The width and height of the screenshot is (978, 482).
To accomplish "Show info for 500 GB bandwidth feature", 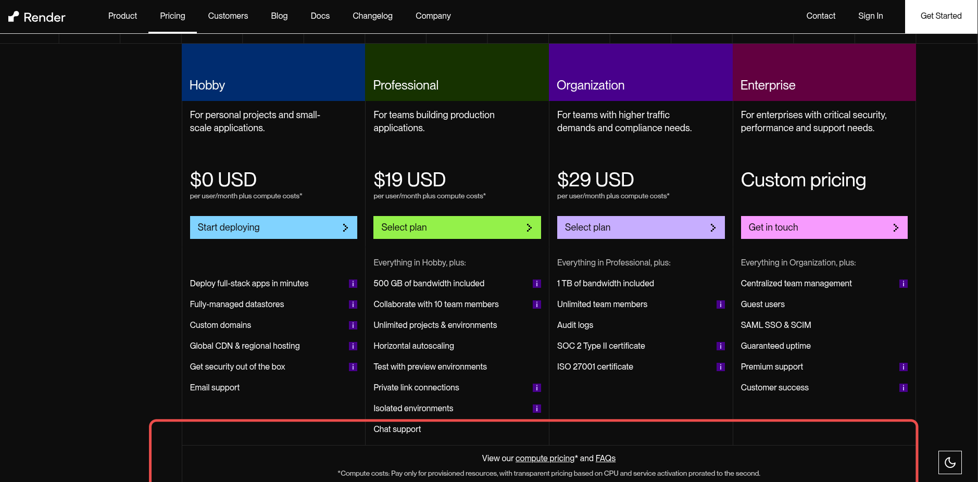I will point(536,284).
